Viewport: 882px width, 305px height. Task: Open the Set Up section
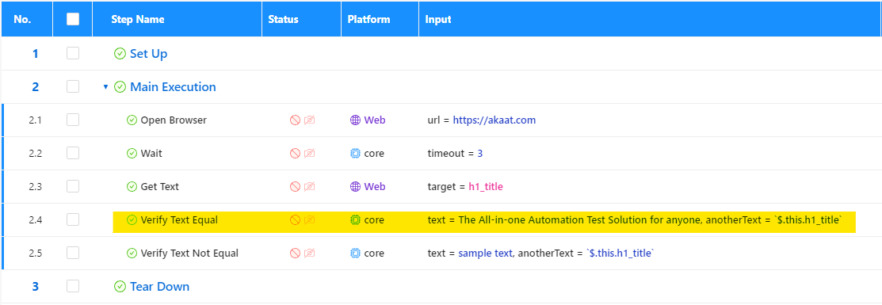[148, 54]
